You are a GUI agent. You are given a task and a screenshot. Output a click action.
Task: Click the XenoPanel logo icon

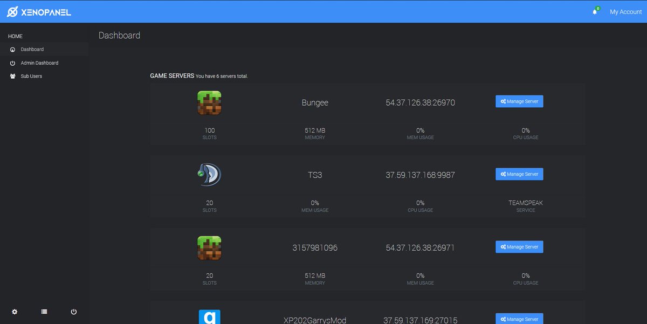(12, 11)
